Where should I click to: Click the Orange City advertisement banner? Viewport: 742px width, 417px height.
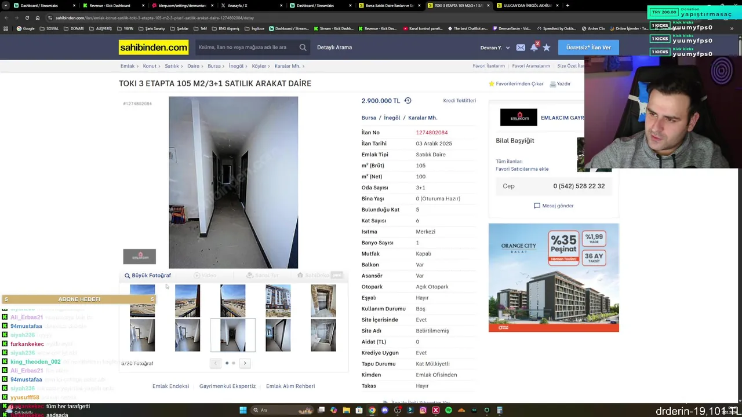point(554,277)
